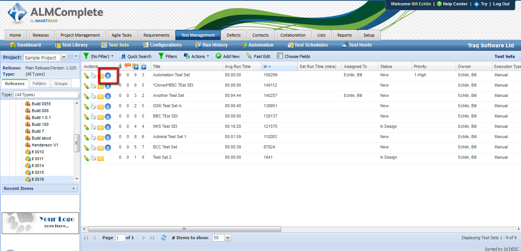521x251 pixels.
Task: Run the BCC Test Set play icon
Action: point(108,148)
